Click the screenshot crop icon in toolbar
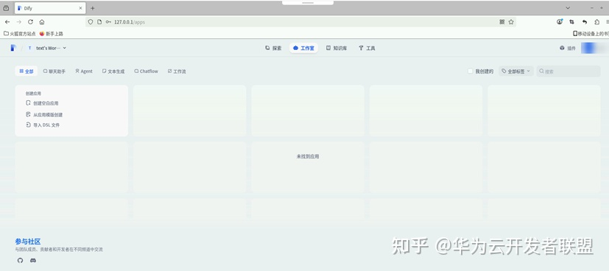The image size is (609, 271). (571, 22)
